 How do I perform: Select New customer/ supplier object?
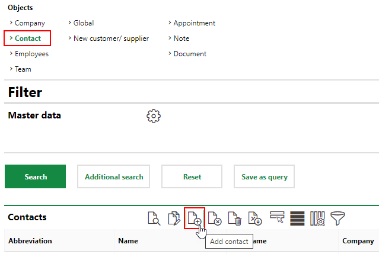point(111,38)
